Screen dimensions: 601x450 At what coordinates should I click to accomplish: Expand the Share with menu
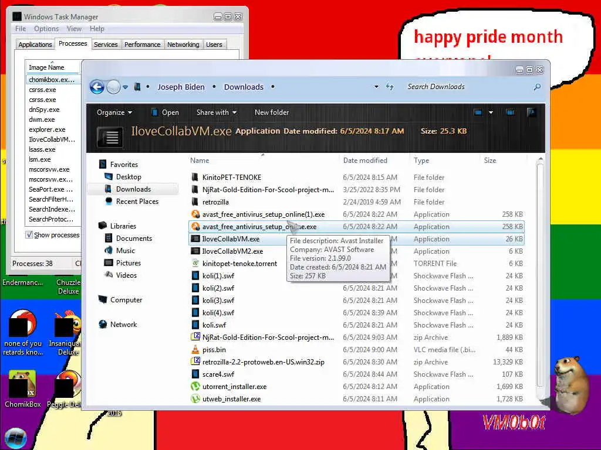point(217,112)
